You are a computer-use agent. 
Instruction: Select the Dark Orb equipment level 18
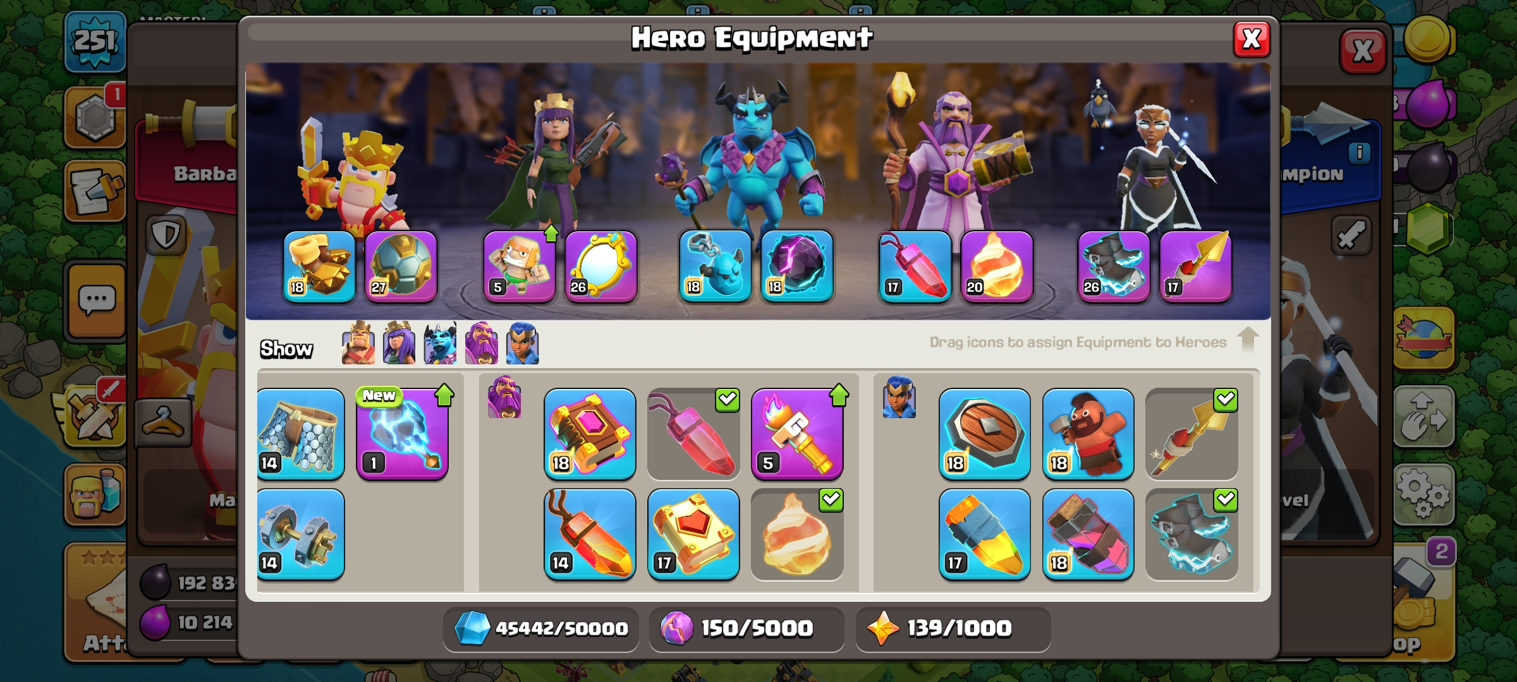coord(797,266)
